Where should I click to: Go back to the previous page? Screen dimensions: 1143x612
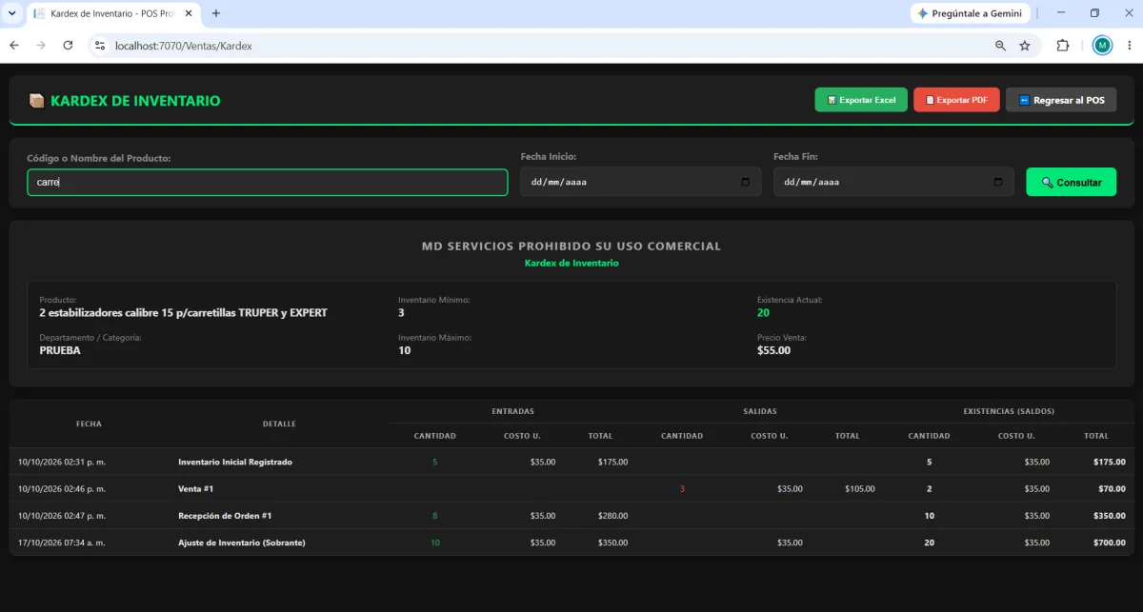(x=14, y=45)
